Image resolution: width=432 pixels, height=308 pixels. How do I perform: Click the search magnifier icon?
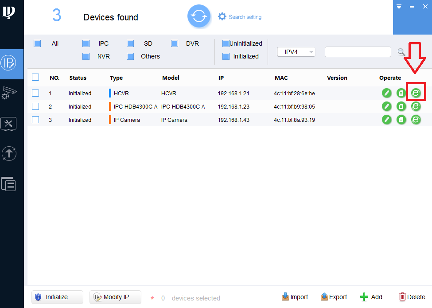pyautogui.click(x=401, y=52)
